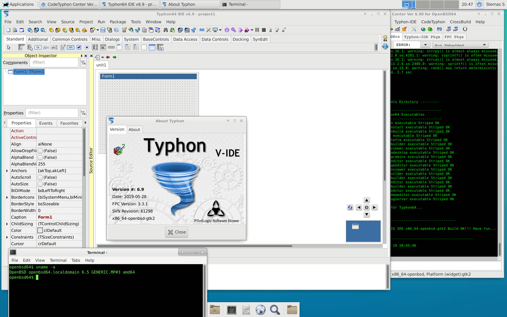This screenshot has height=317, width=507.
Task: Open the Project menu
Action: [86, 22]
